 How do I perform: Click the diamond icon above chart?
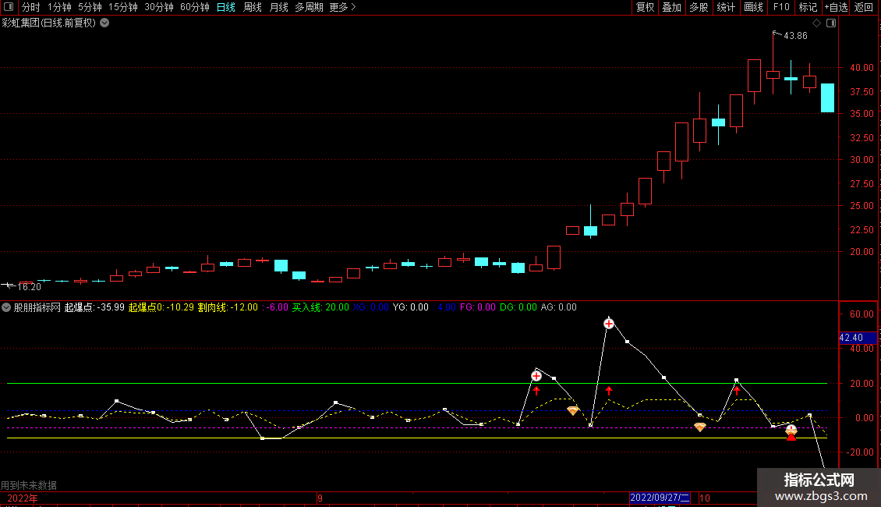click(817, 23)
